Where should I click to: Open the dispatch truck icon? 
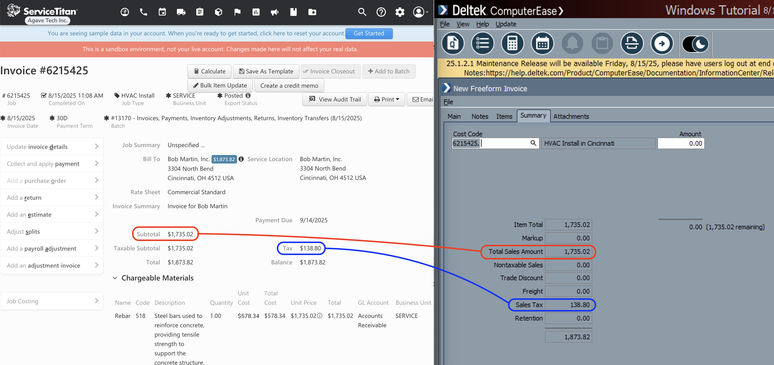[x=181, y=12]
